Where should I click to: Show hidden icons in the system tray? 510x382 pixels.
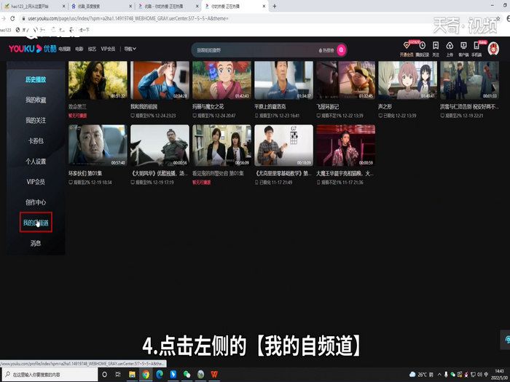click(439, 374)
